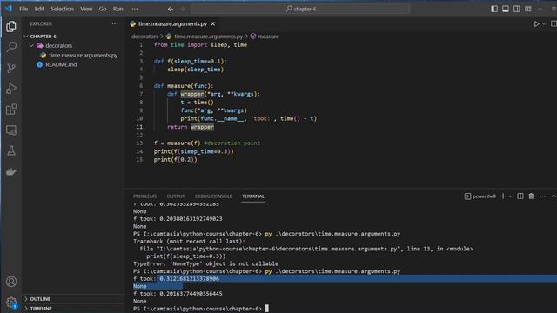Go forward with the right arrow
The height and width of the screenshot is (313, 557).
(x=182, y=9)
